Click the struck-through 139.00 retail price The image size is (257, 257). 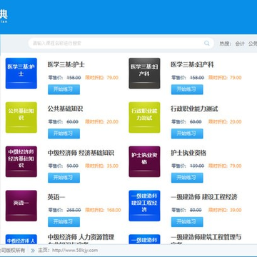point(197,166)
